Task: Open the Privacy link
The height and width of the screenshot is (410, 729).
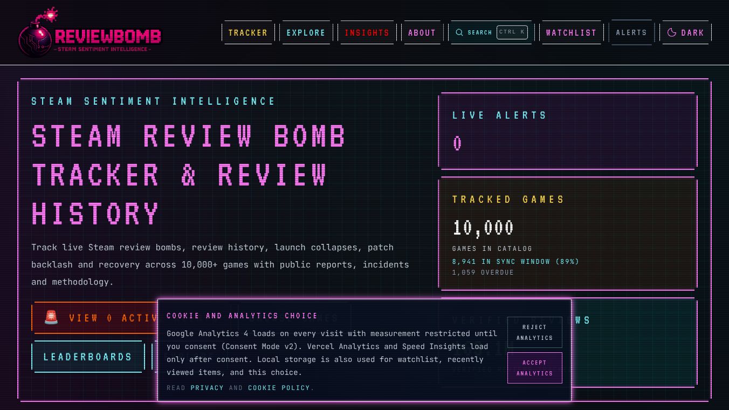Action: click(x=207, y=387)
